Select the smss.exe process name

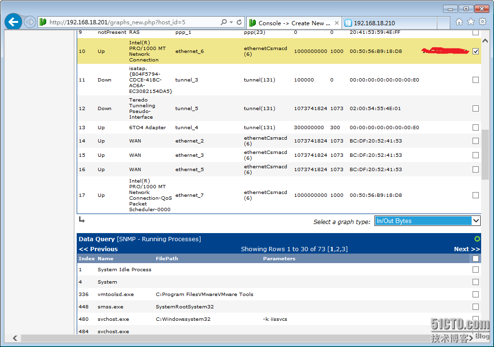click(111, 306)
